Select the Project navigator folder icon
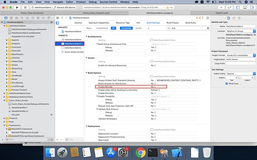 point(6,18)
